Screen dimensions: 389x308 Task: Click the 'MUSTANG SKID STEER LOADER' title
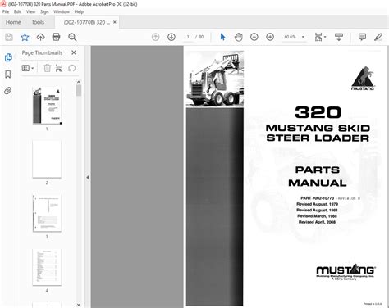click(x=318, y=133)
